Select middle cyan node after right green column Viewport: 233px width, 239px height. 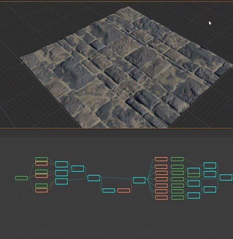pyautogui.click(x=194, y=183)
